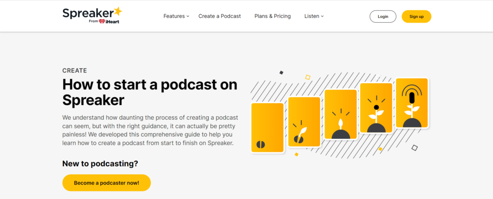Click the Login button
The image size is (493, 199).
(x=383, y=16)
